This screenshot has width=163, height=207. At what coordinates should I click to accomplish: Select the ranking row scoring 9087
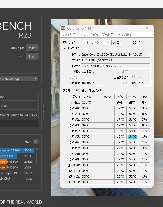tap(17, 179)
